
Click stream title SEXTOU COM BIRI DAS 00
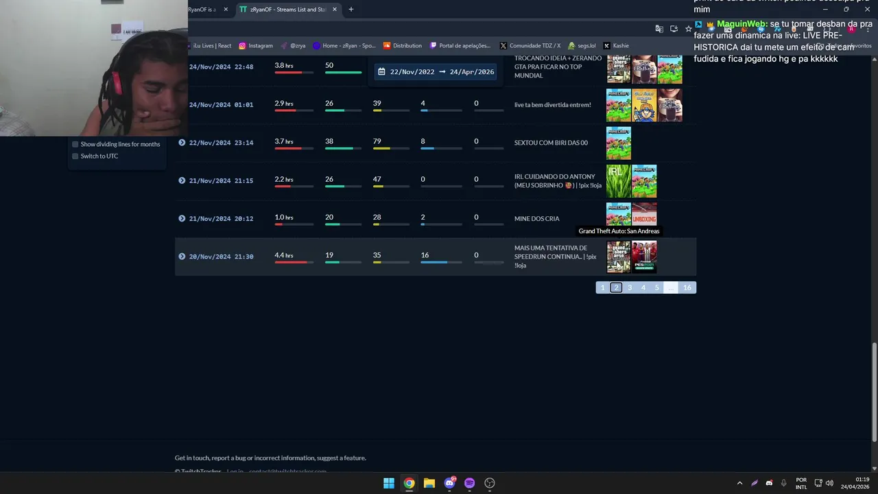point(551,143)
